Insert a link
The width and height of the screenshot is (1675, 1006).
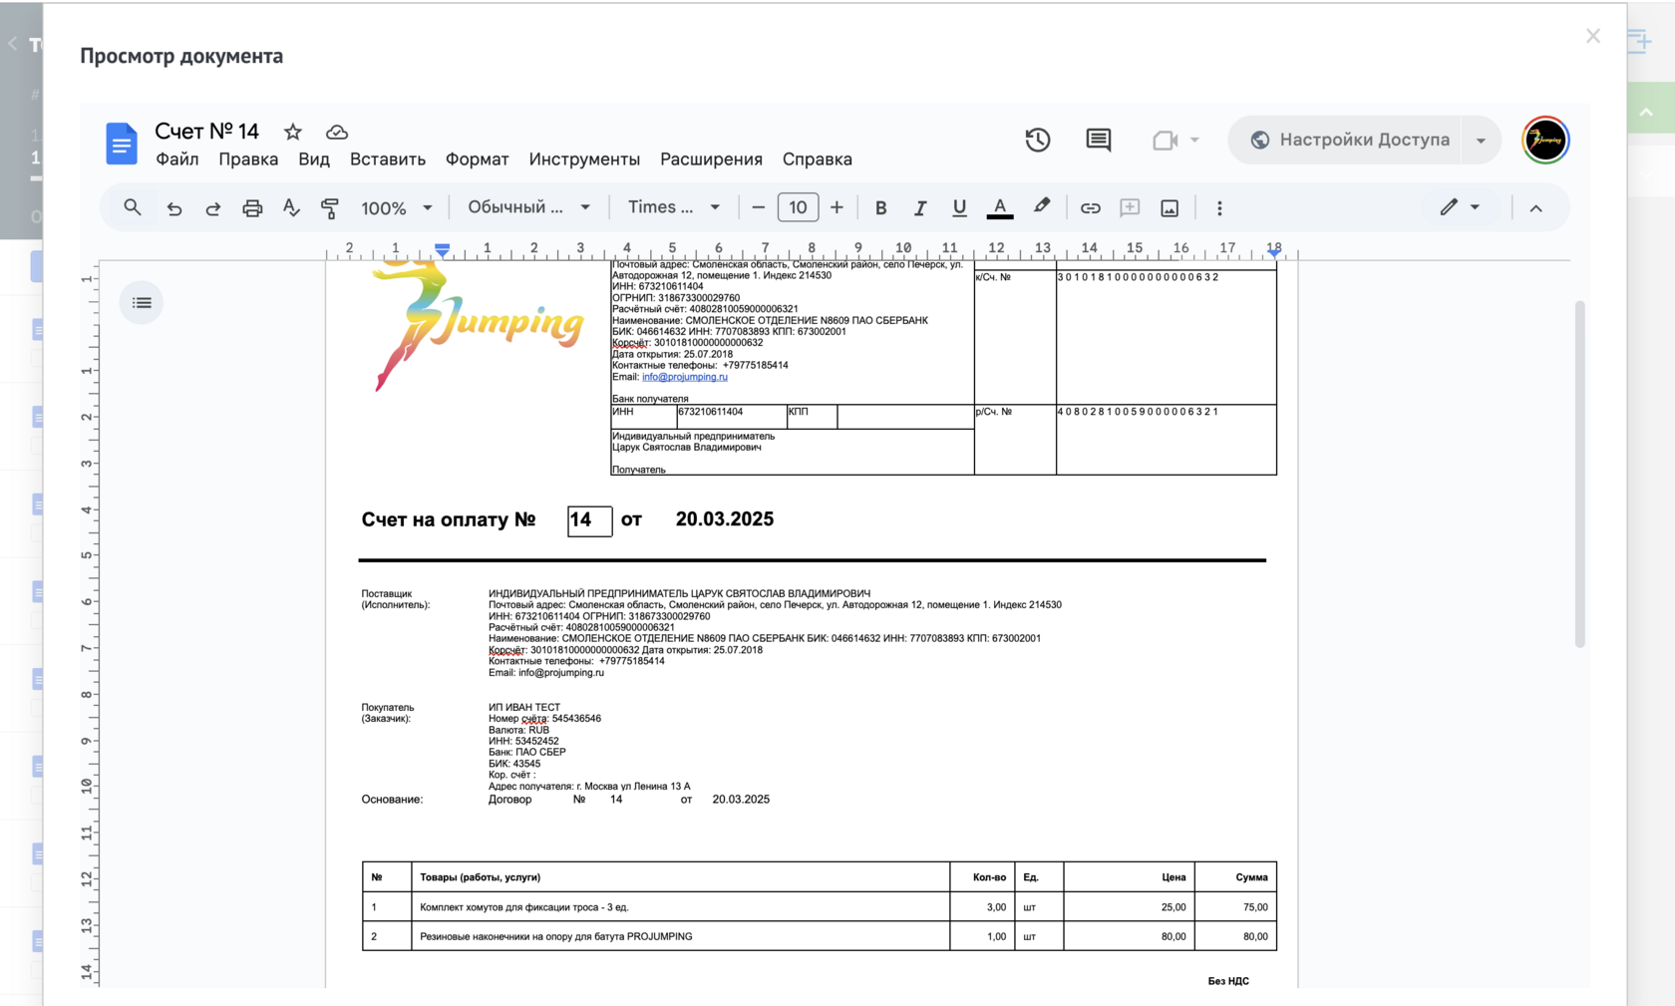pos(1090,207)
